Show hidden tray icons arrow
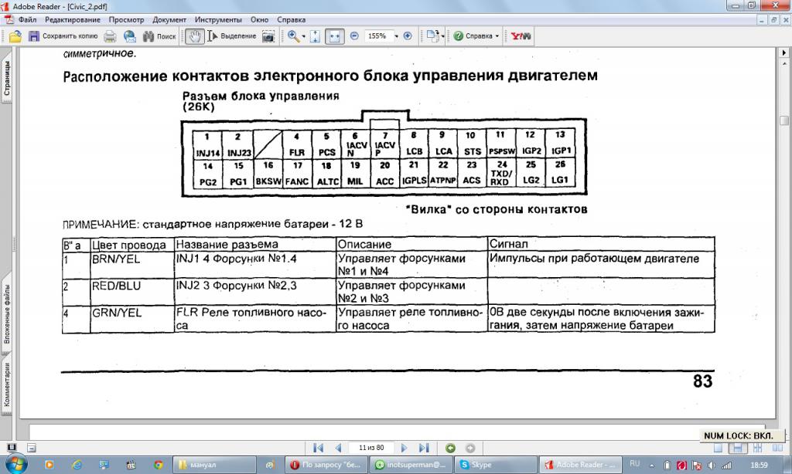The width and height of the screenshot is (792, 474). point(651,465)
